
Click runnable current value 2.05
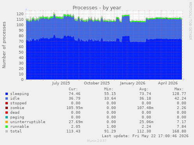(76, 127)
